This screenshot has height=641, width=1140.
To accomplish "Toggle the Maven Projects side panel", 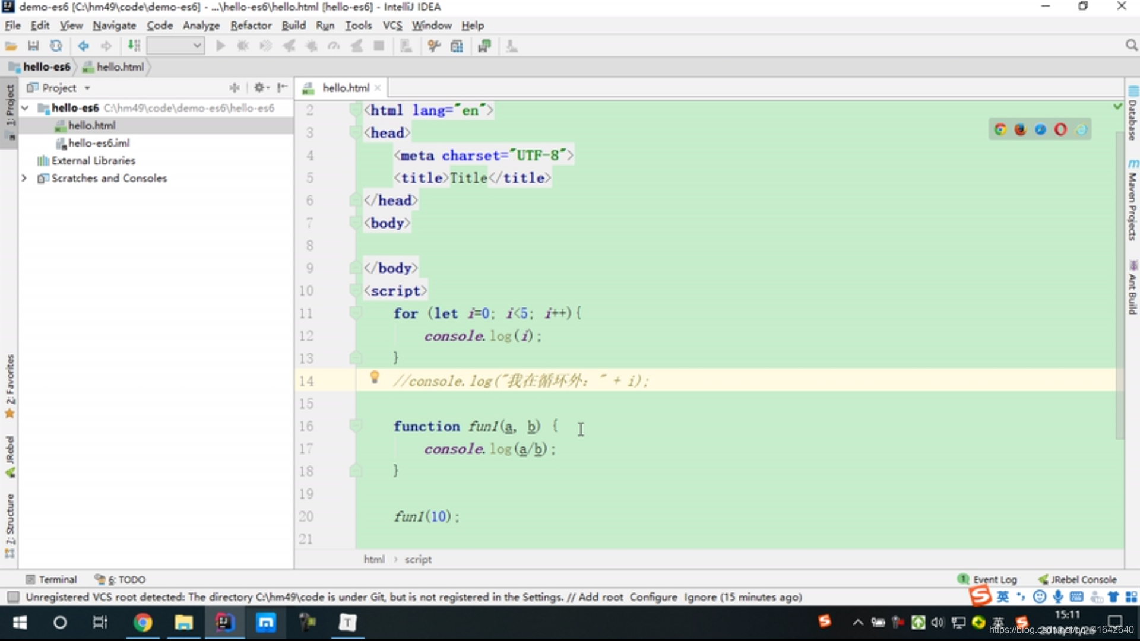I will click(1133, 201).
